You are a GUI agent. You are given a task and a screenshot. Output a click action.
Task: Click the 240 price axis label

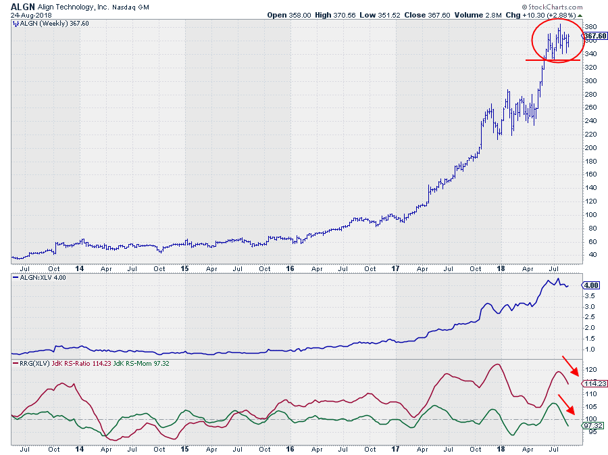590,121
